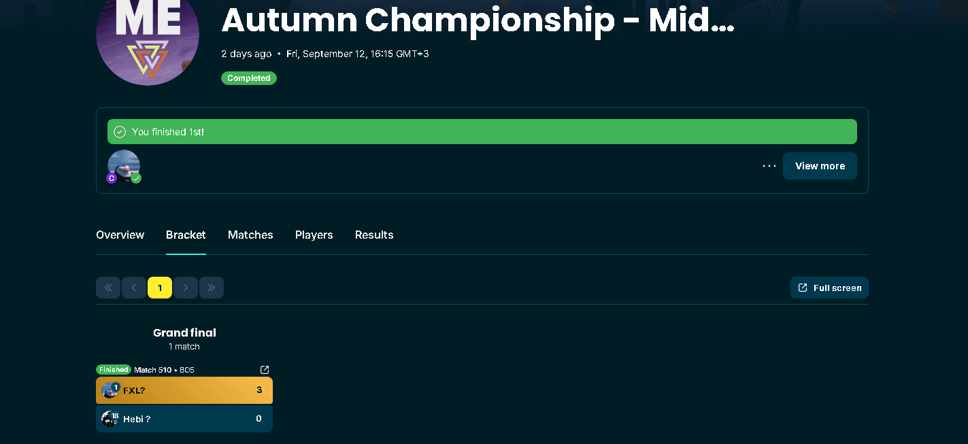
Task: Click the checkmark icon in the green banner
Action: (x=120, y=132)
